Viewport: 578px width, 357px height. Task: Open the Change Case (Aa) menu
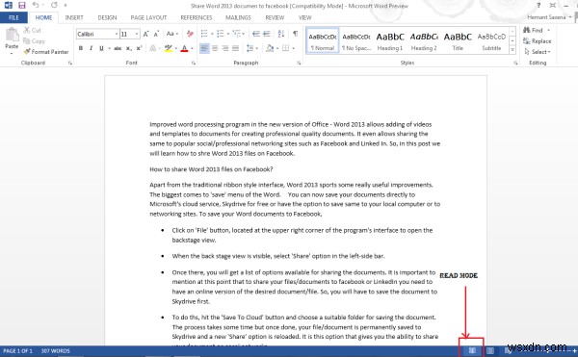(171, 34)
